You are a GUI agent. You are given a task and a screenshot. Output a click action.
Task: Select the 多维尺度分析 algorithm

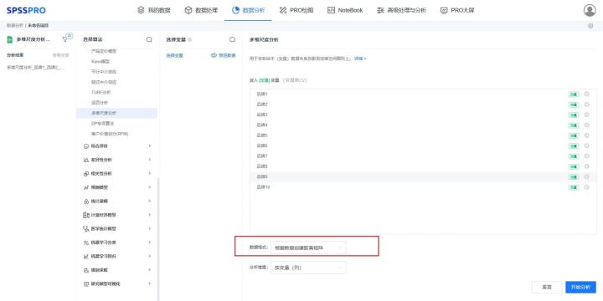116,113
